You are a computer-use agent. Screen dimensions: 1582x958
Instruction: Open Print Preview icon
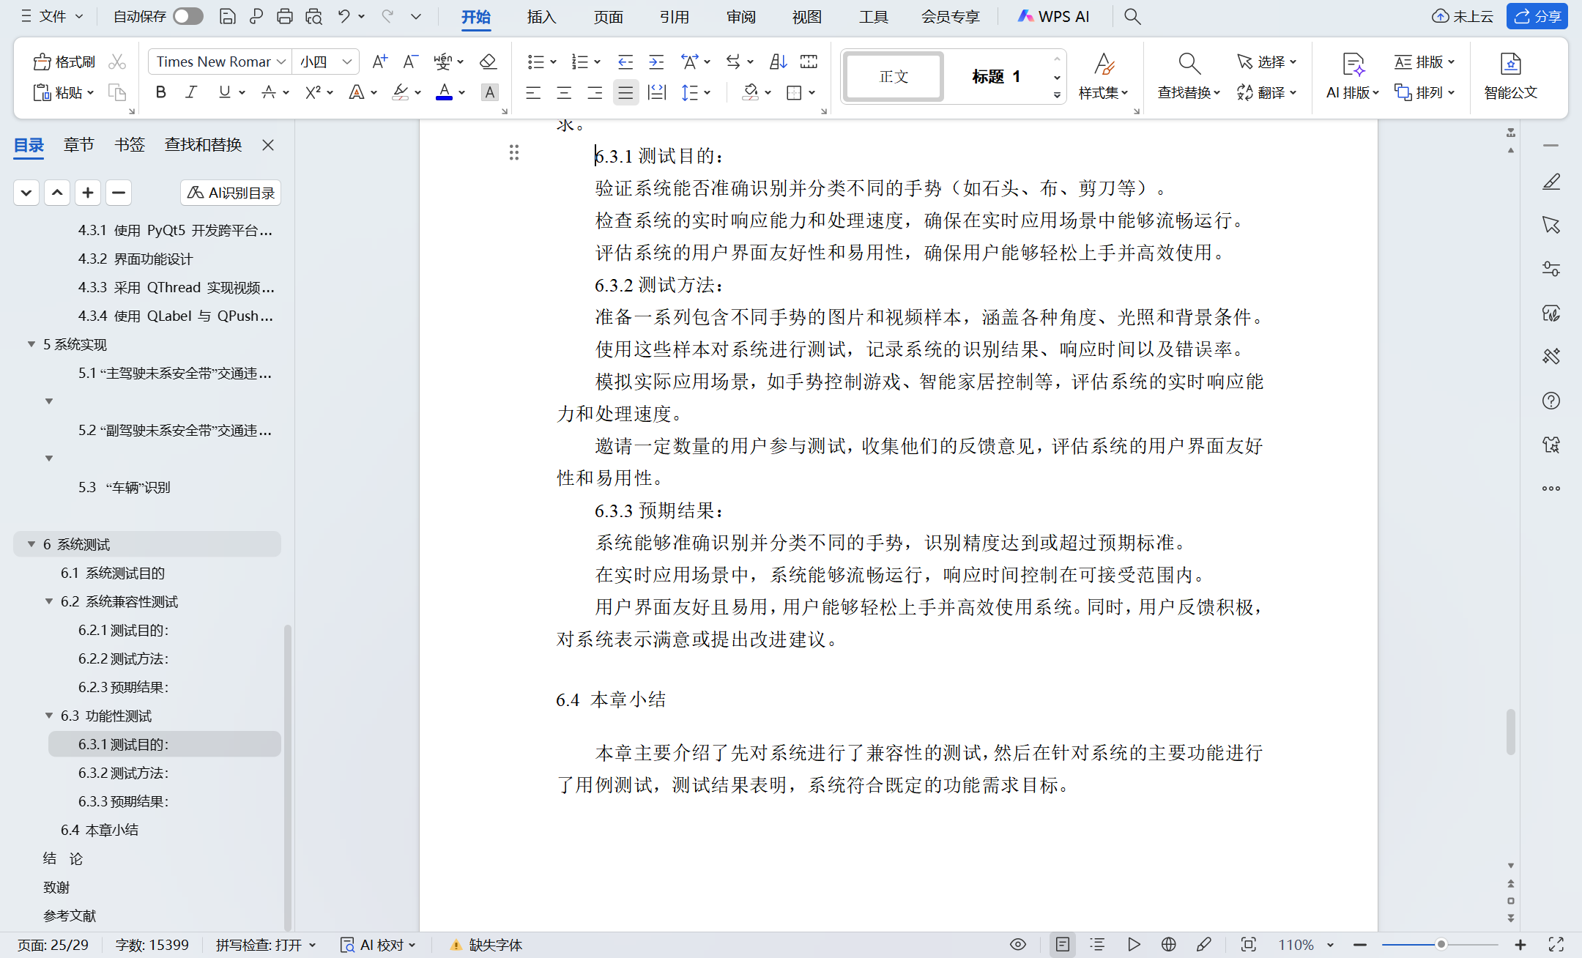pos(313,16)
